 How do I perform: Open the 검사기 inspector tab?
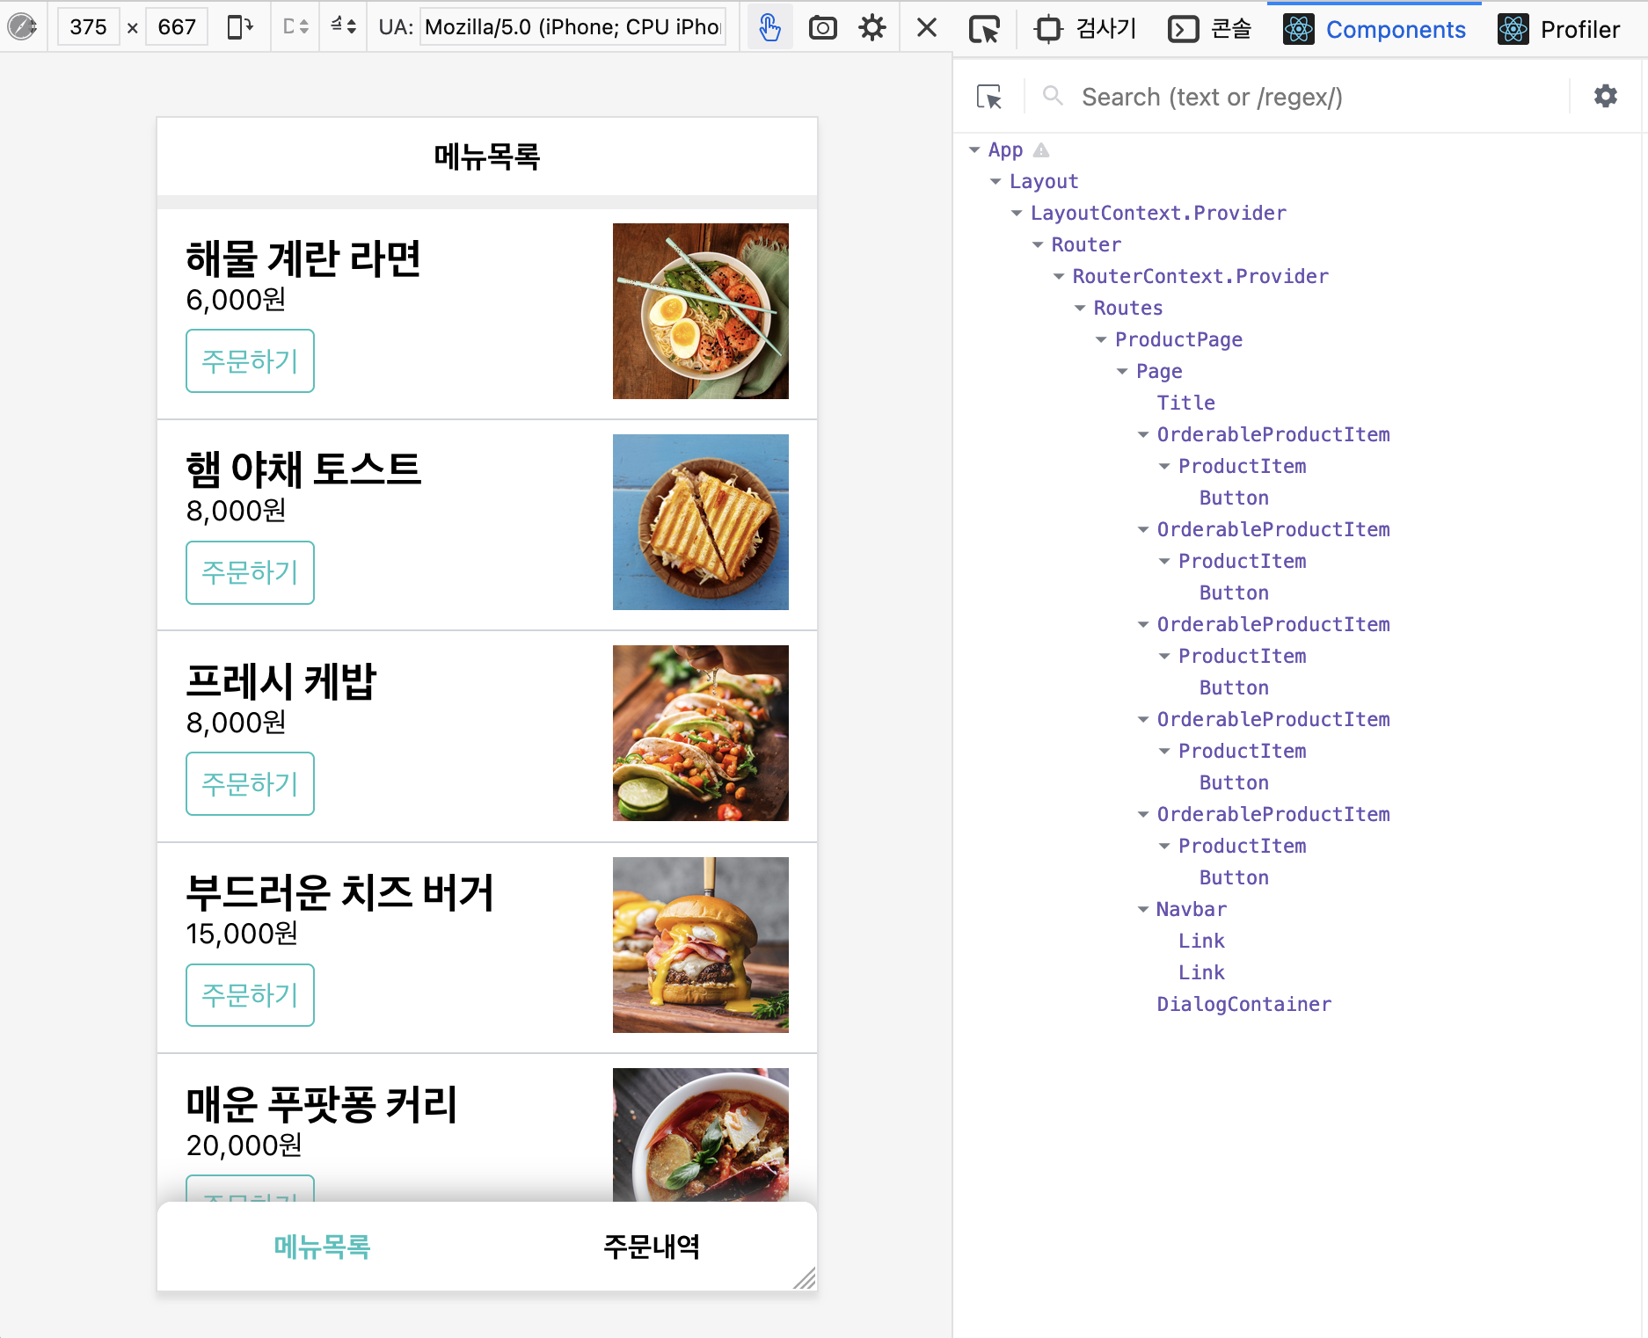[1085, 29]
